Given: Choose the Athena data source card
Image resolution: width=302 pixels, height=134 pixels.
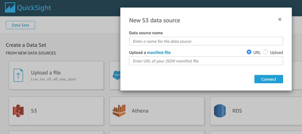Looking at the screenshot, I should point(157,111).
